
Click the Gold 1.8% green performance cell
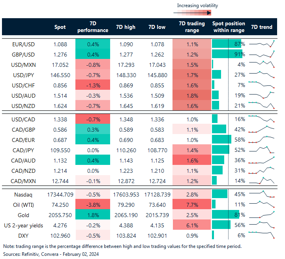(x=92, y=215)
